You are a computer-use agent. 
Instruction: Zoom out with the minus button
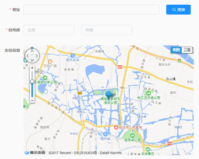point(32,101)
